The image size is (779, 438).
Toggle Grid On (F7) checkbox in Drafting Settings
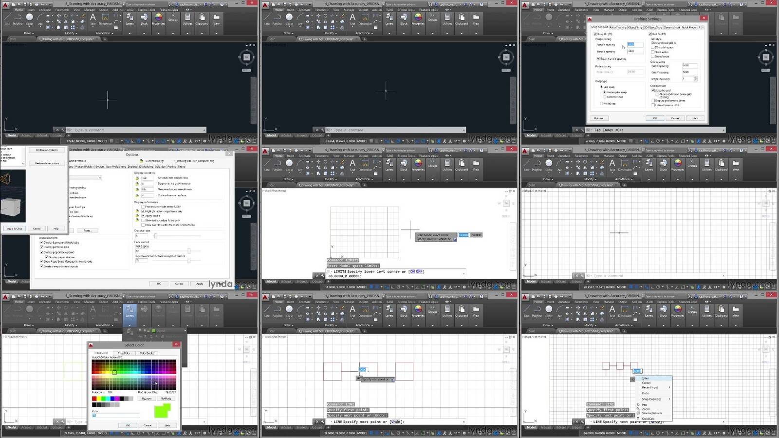pyautogui.click(x=650, y=34)
